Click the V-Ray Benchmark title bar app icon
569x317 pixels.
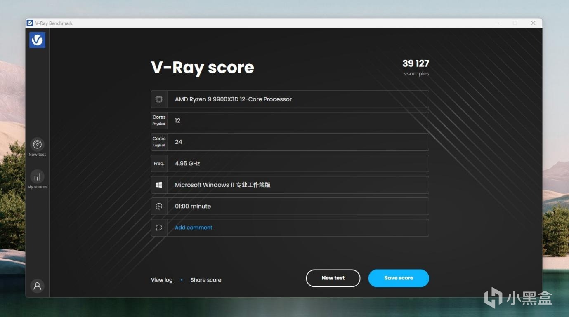point(30,23)
